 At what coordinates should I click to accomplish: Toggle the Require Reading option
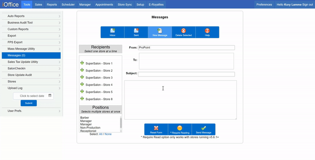click(180, 129)
